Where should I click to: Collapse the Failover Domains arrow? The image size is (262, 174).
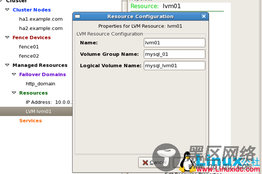[14, 75]
